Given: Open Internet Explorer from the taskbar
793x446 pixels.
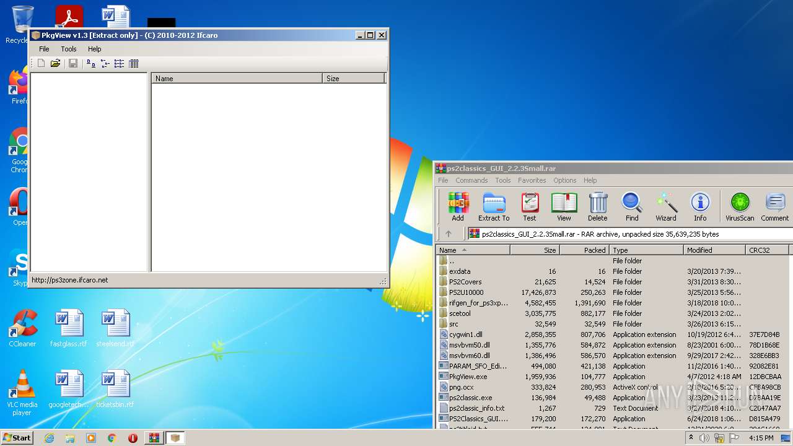Looking at the screenshot, I should pos(49,438).
